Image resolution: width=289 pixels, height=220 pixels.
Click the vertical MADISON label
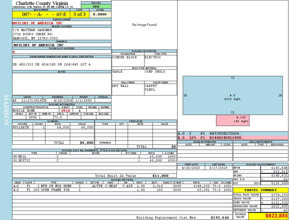(x=6, y=110)
